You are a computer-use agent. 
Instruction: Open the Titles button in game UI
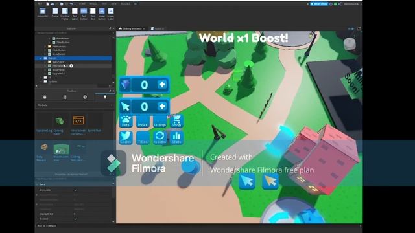point(143,138)
